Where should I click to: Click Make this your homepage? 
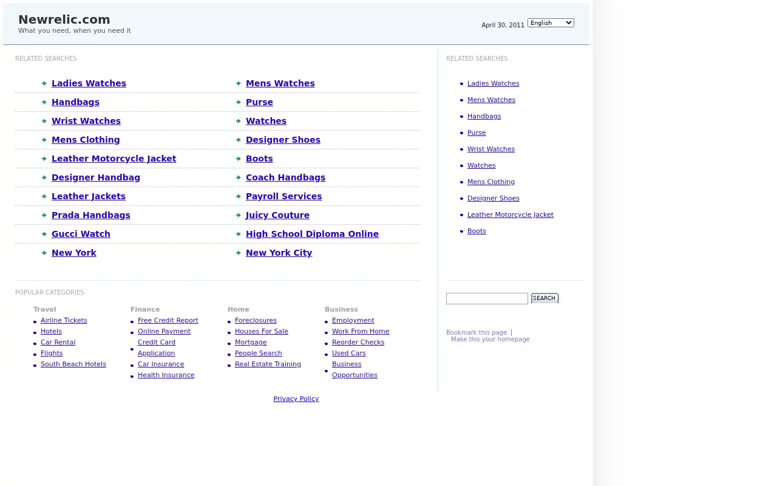490,340
